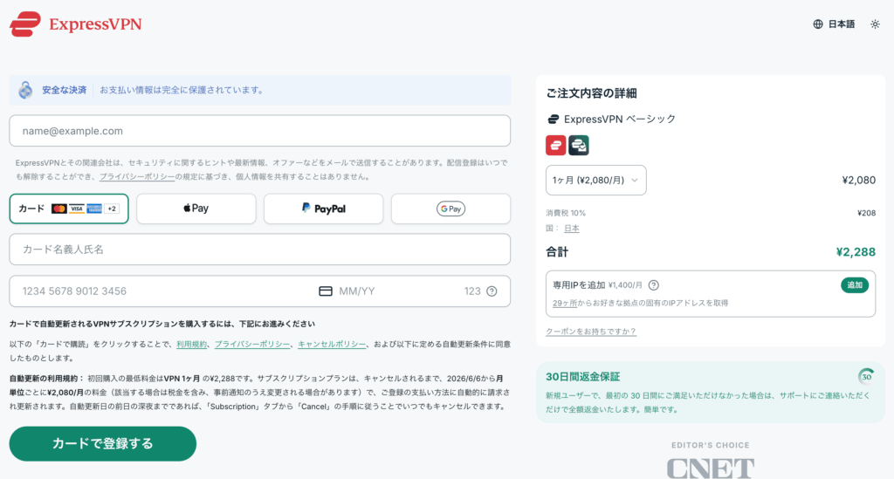Choose PayPal payment method
Image resolution: width=894 pixels, height=479 pixels.
(x=323, y=209)
